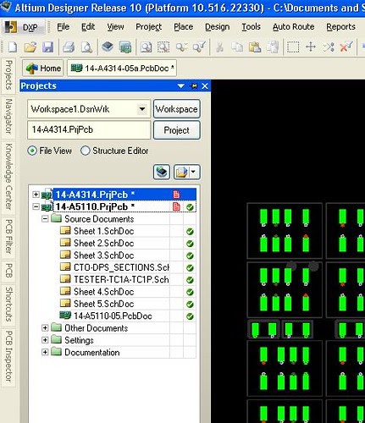
Task: Click the Print icon in toolbar
Action: [x=69, y=47]
